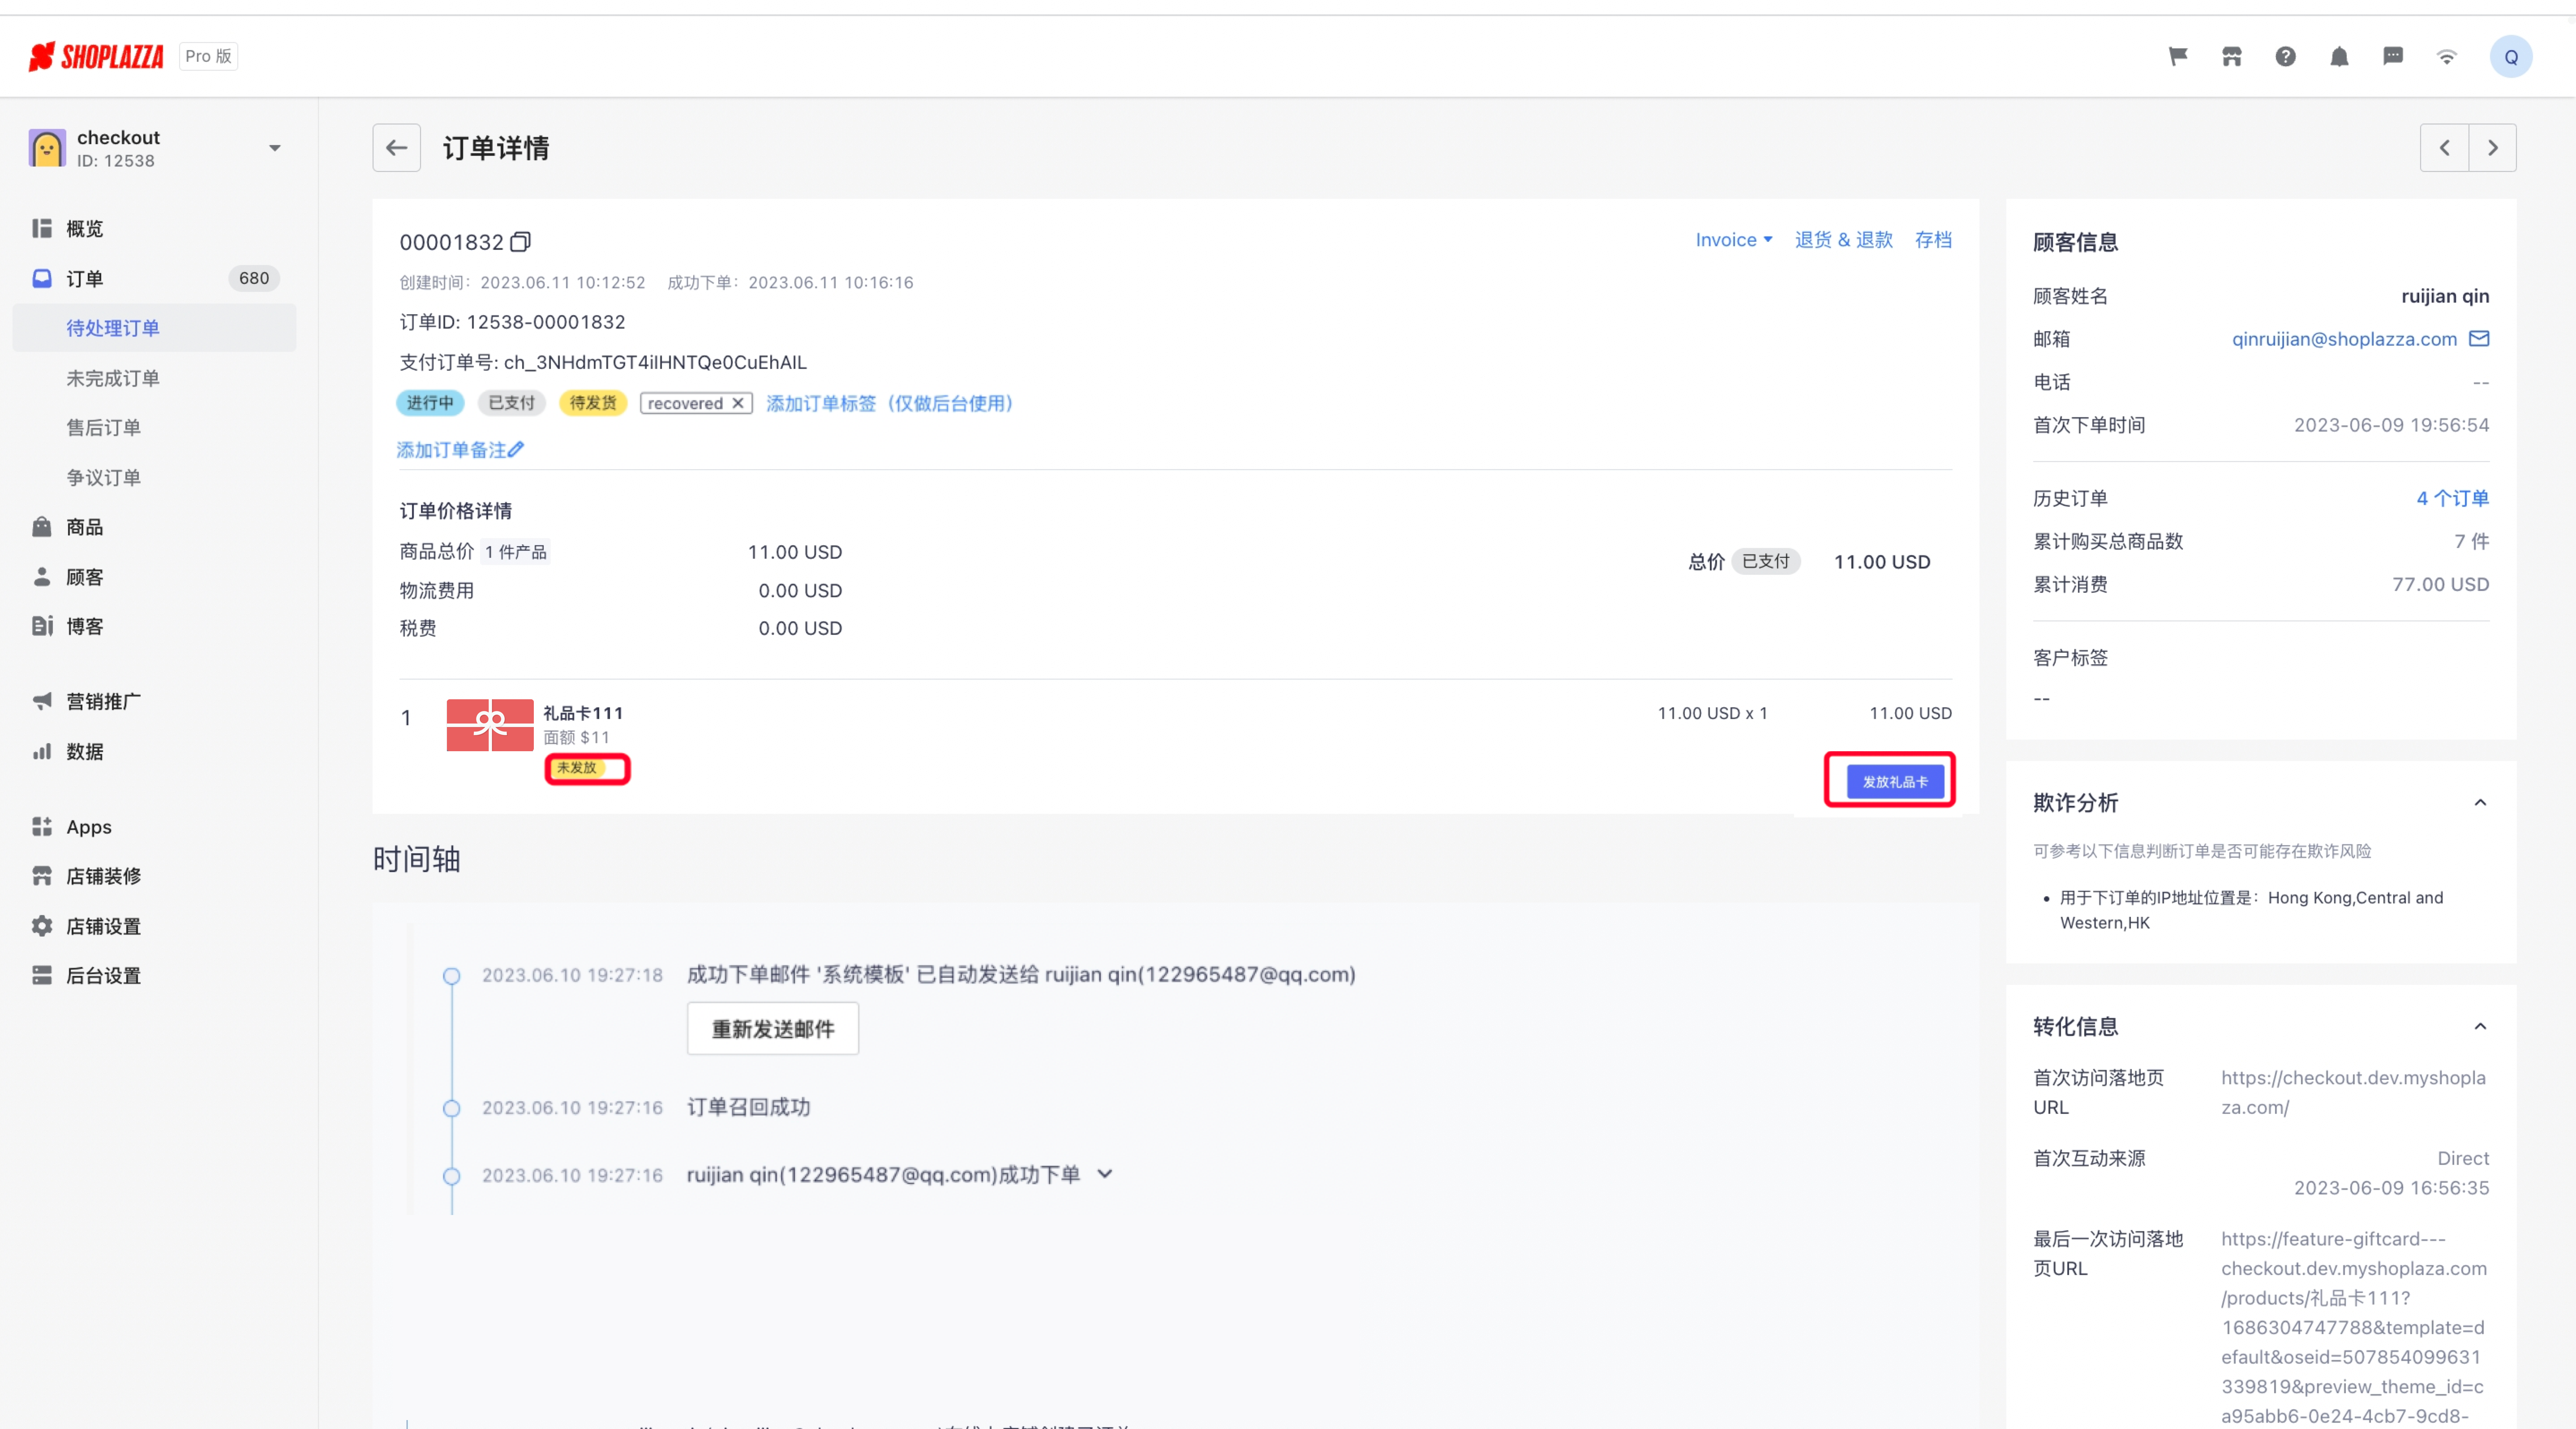Click the 礼品卡111 product name
The image size is (2576, 1429).
[583, 713]
